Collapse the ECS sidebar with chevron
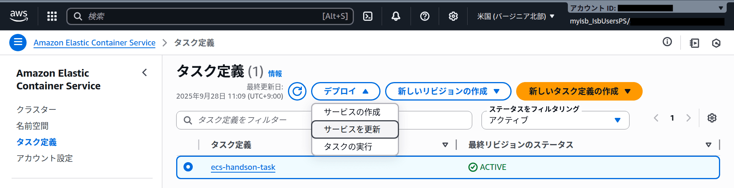The image size is (734, 188). (x=145, y=72)
